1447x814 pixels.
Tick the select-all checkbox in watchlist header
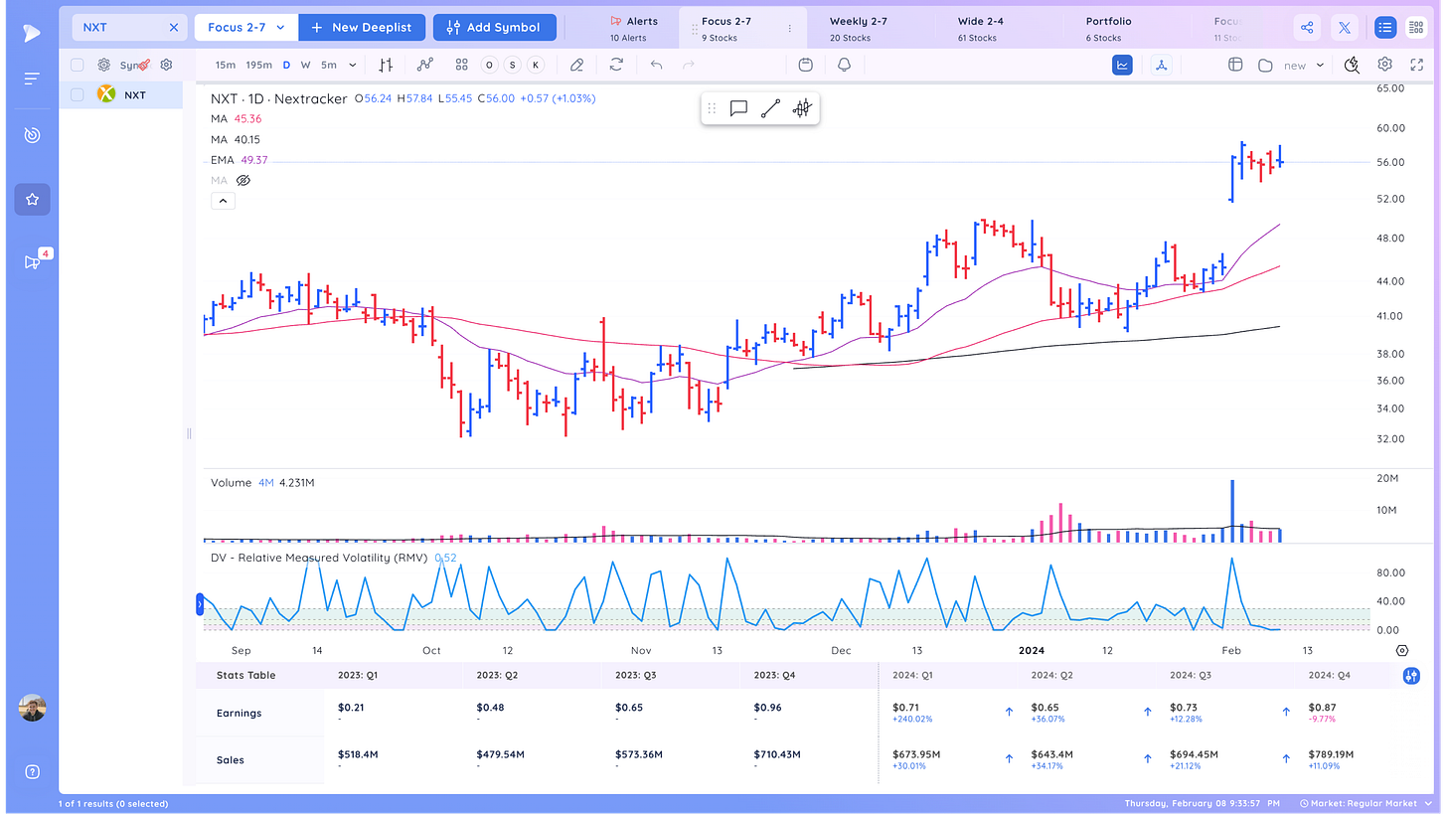pos(77,65)
